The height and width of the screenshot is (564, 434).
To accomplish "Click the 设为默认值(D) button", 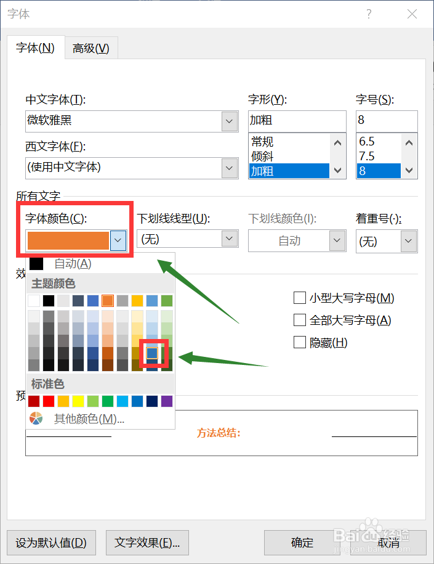I will [x=51, y=542].
